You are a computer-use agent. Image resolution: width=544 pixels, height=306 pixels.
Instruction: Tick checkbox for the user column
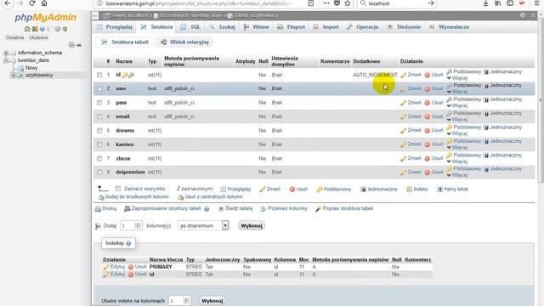tap(99, 88)
